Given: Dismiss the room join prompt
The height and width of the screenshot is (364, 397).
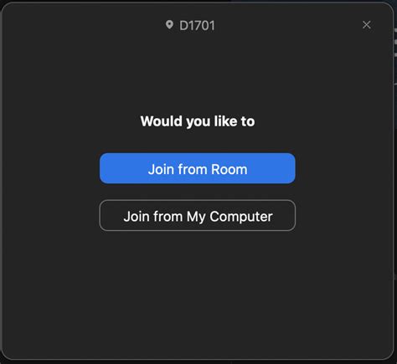Looking at the screenshot, I should pos(366,25).
